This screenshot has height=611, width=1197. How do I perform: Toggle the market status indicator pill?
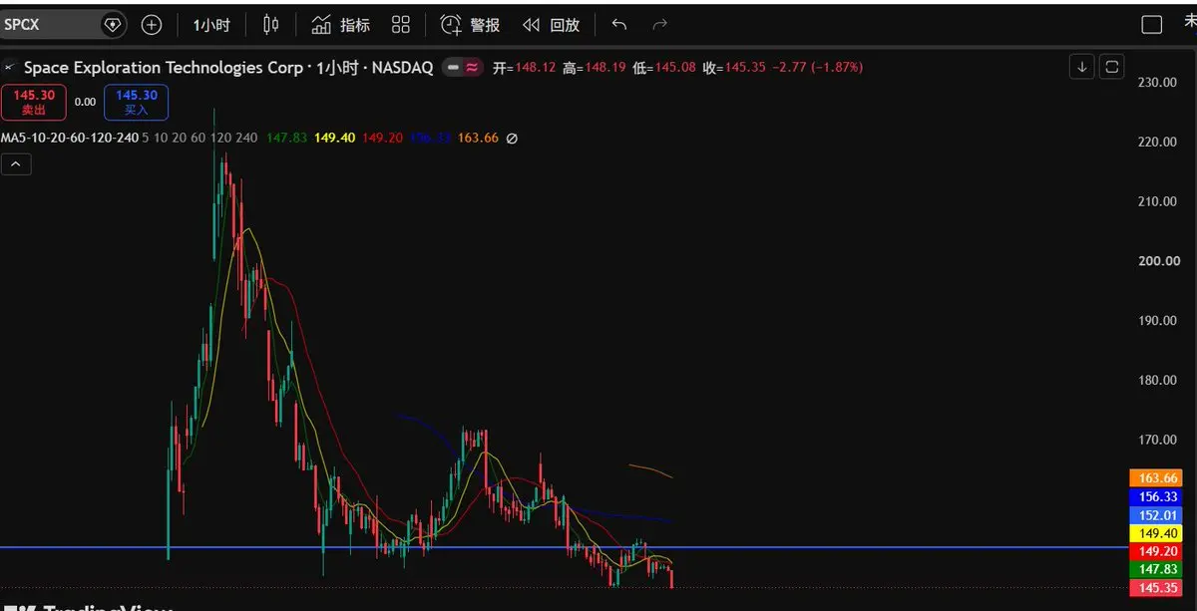click(465, 68)
